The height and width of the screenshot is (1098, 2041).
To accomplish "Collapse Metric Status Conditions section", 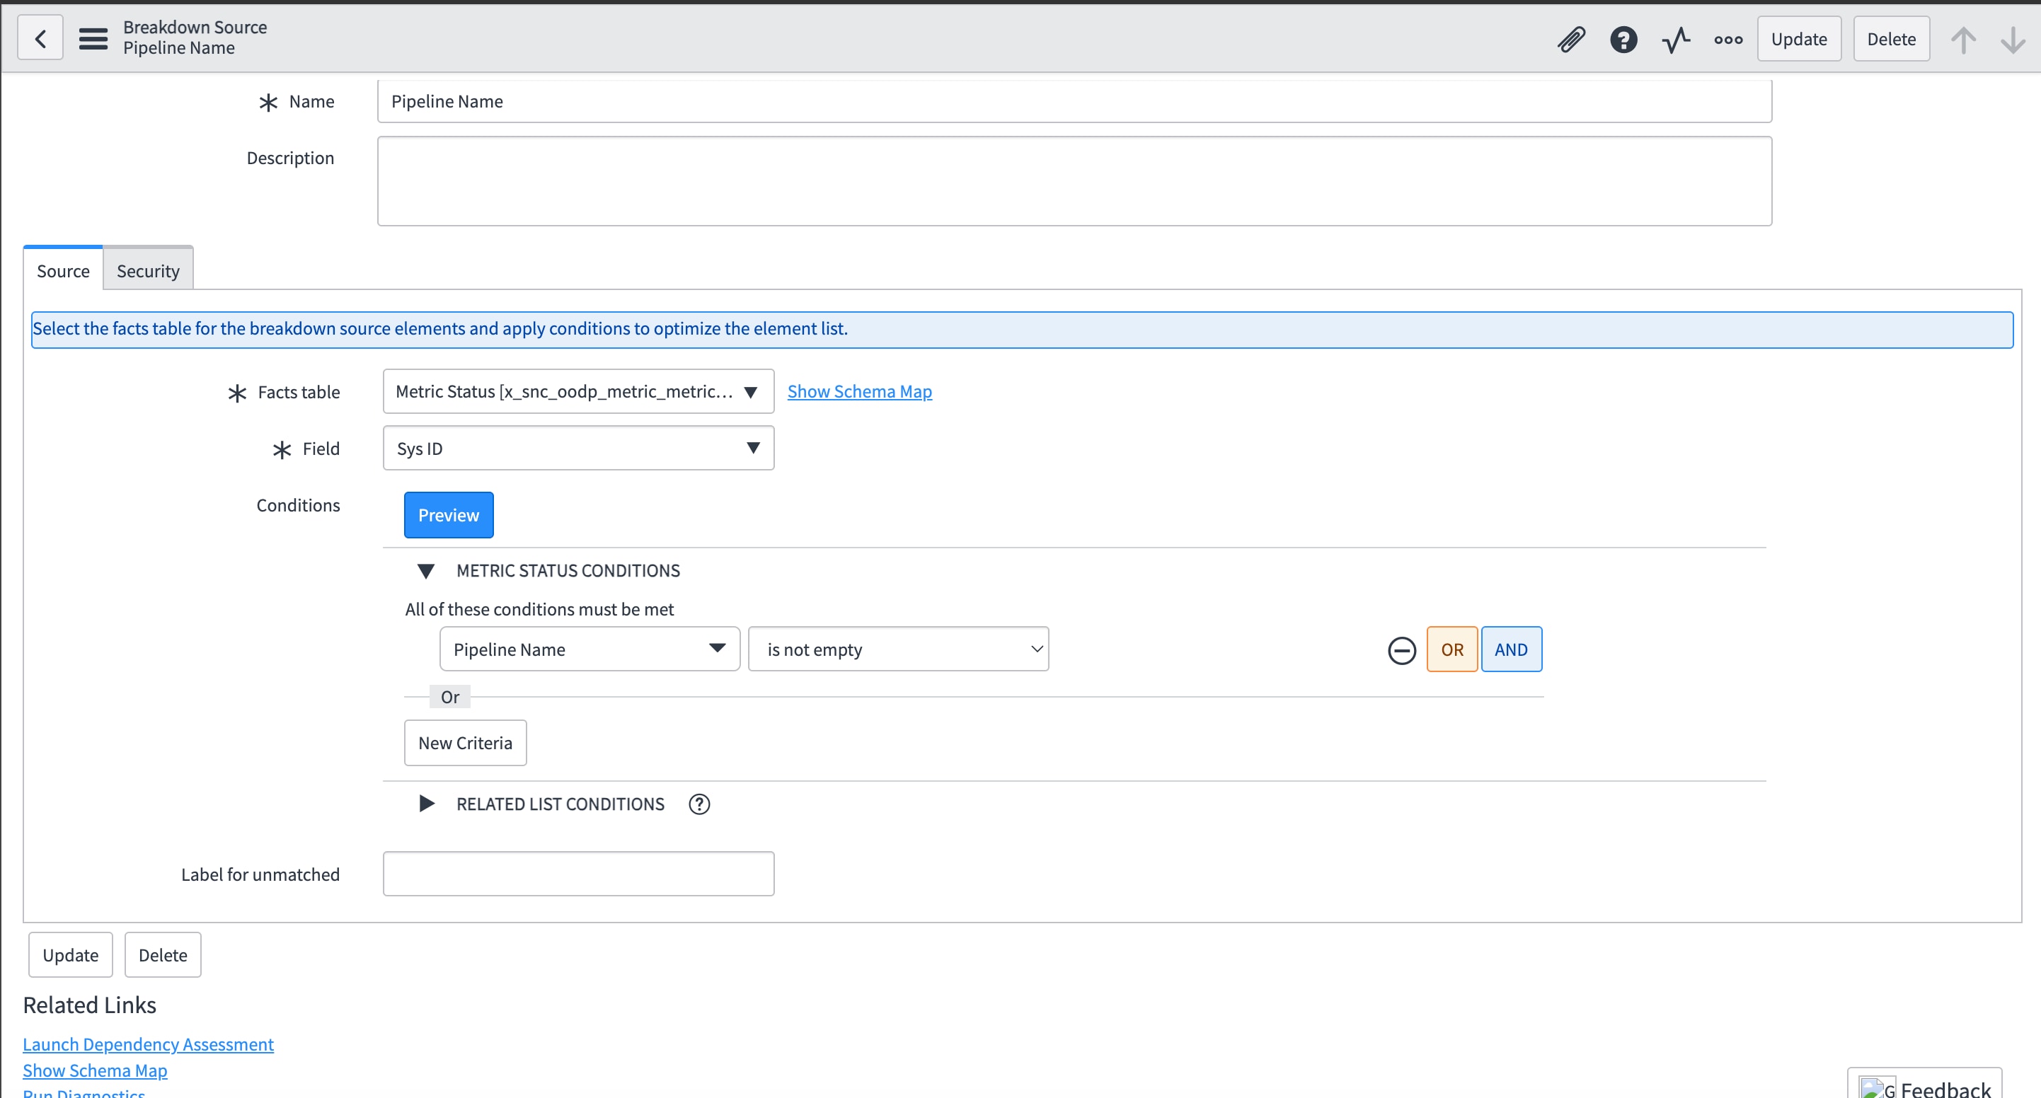I will [x=425, y=571].
